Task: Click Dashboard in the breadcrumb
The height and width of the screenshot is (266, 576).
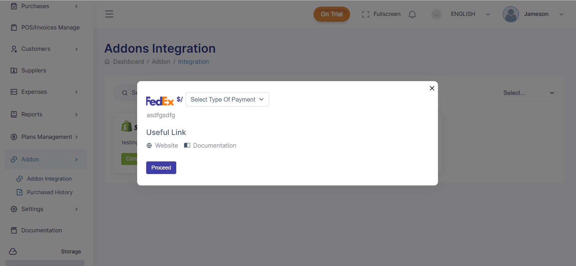Action: (x=128, y=62)
